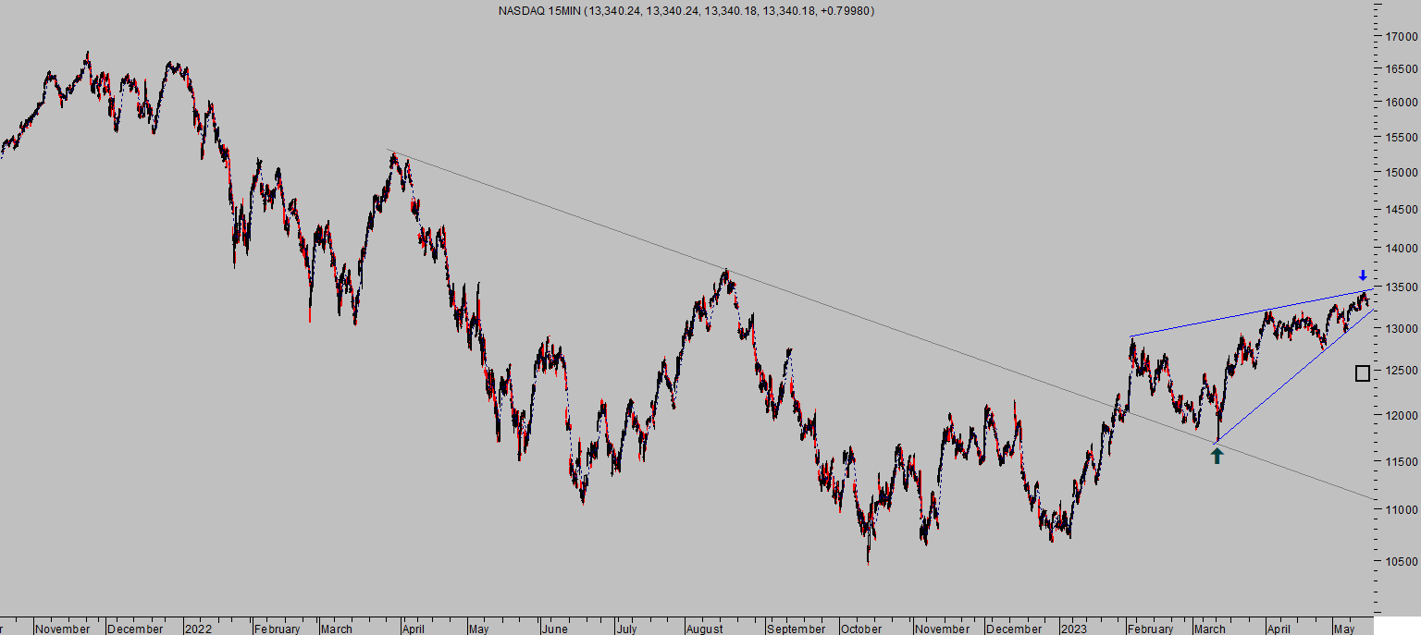Click the 10500 price axis label
The width and height of the screenshot is (1421, 635).
coord(1402,561)
